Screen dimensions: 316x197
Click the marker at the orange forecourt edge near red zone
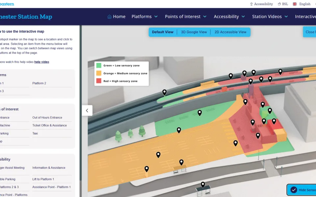(235, 143)
